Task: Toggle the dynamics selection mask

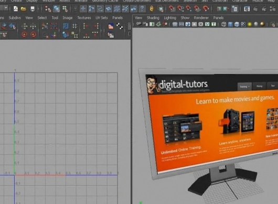Action: [x=125, y=9]
